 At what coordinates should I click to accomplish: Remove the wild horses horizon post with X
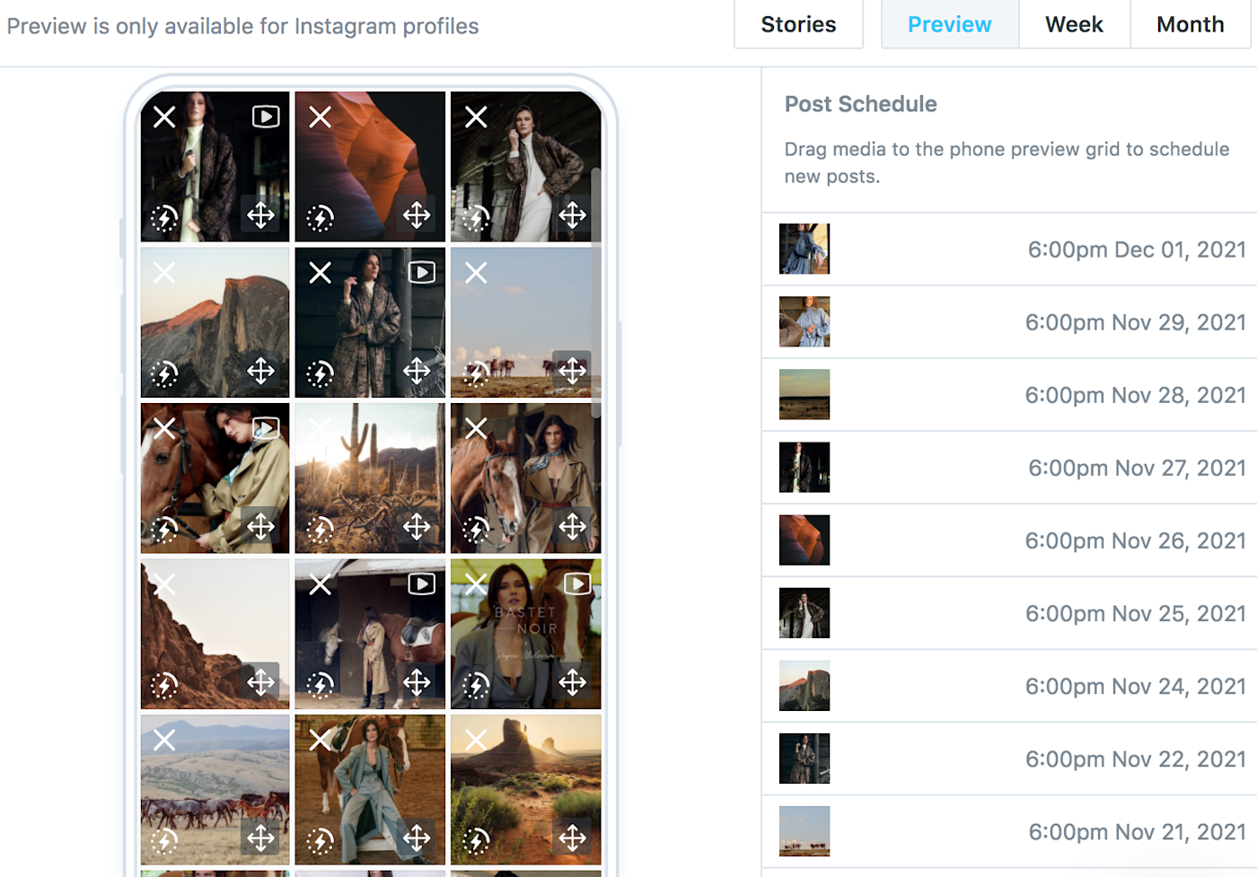pos(476,273)
